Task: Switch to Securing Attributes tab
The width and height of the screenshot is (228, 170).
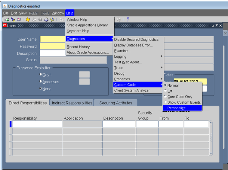Action: tap(116, 103)
